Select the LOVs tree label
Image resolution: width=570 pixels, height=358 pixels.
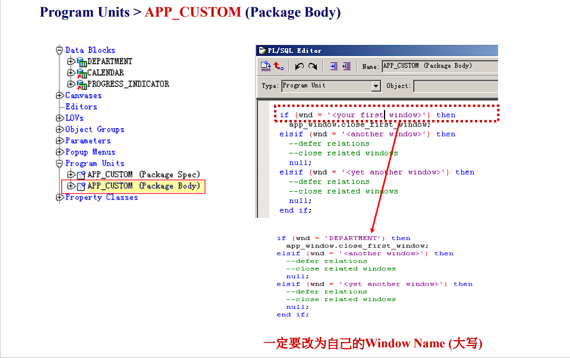(x=74, y=118)
